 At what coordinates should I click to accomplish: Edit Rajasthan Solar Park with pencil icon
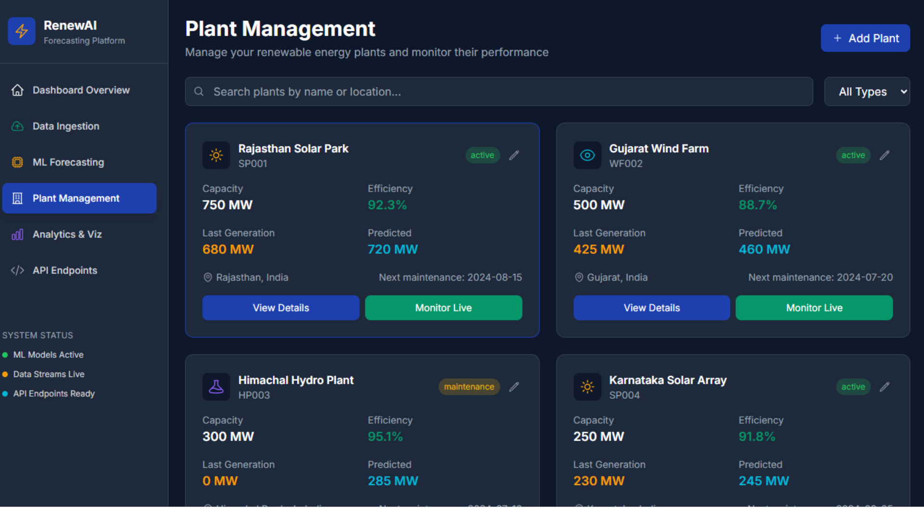[514, 155]
